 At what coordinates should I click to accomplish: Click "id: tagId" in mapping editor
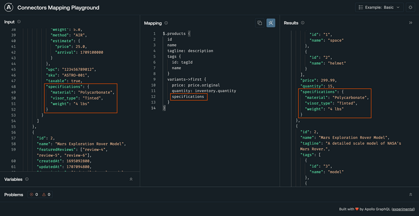182,62
